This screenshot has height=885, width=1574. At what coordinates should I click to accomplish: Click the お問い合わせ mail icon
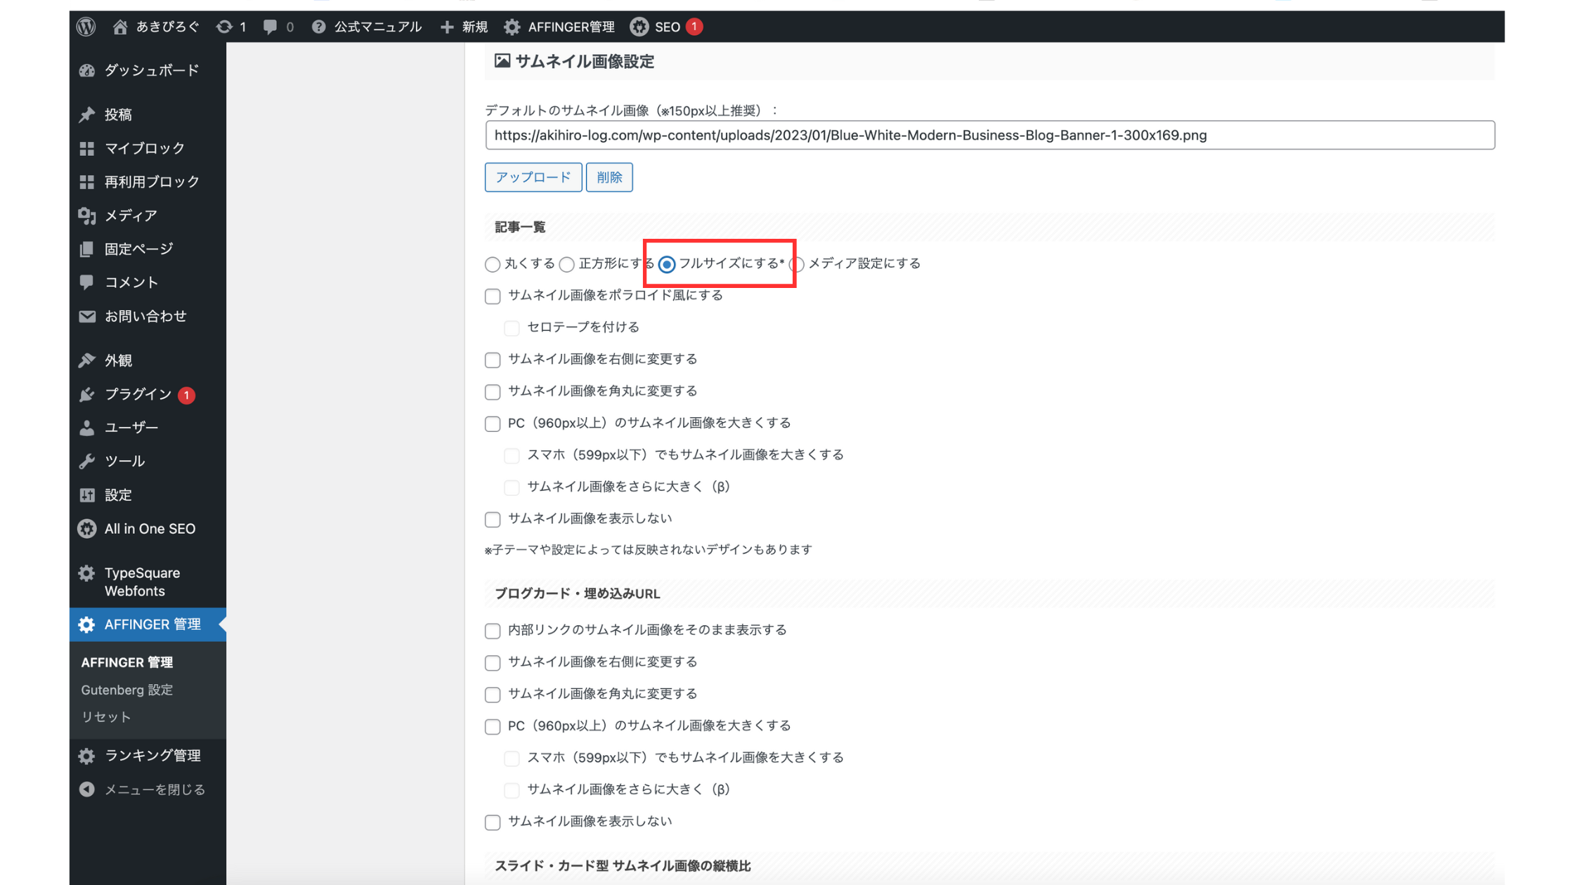(87, 317)
